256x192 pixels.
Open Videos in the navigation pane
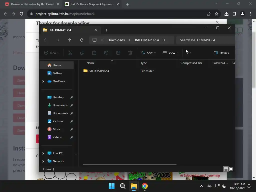coord(57,137)
